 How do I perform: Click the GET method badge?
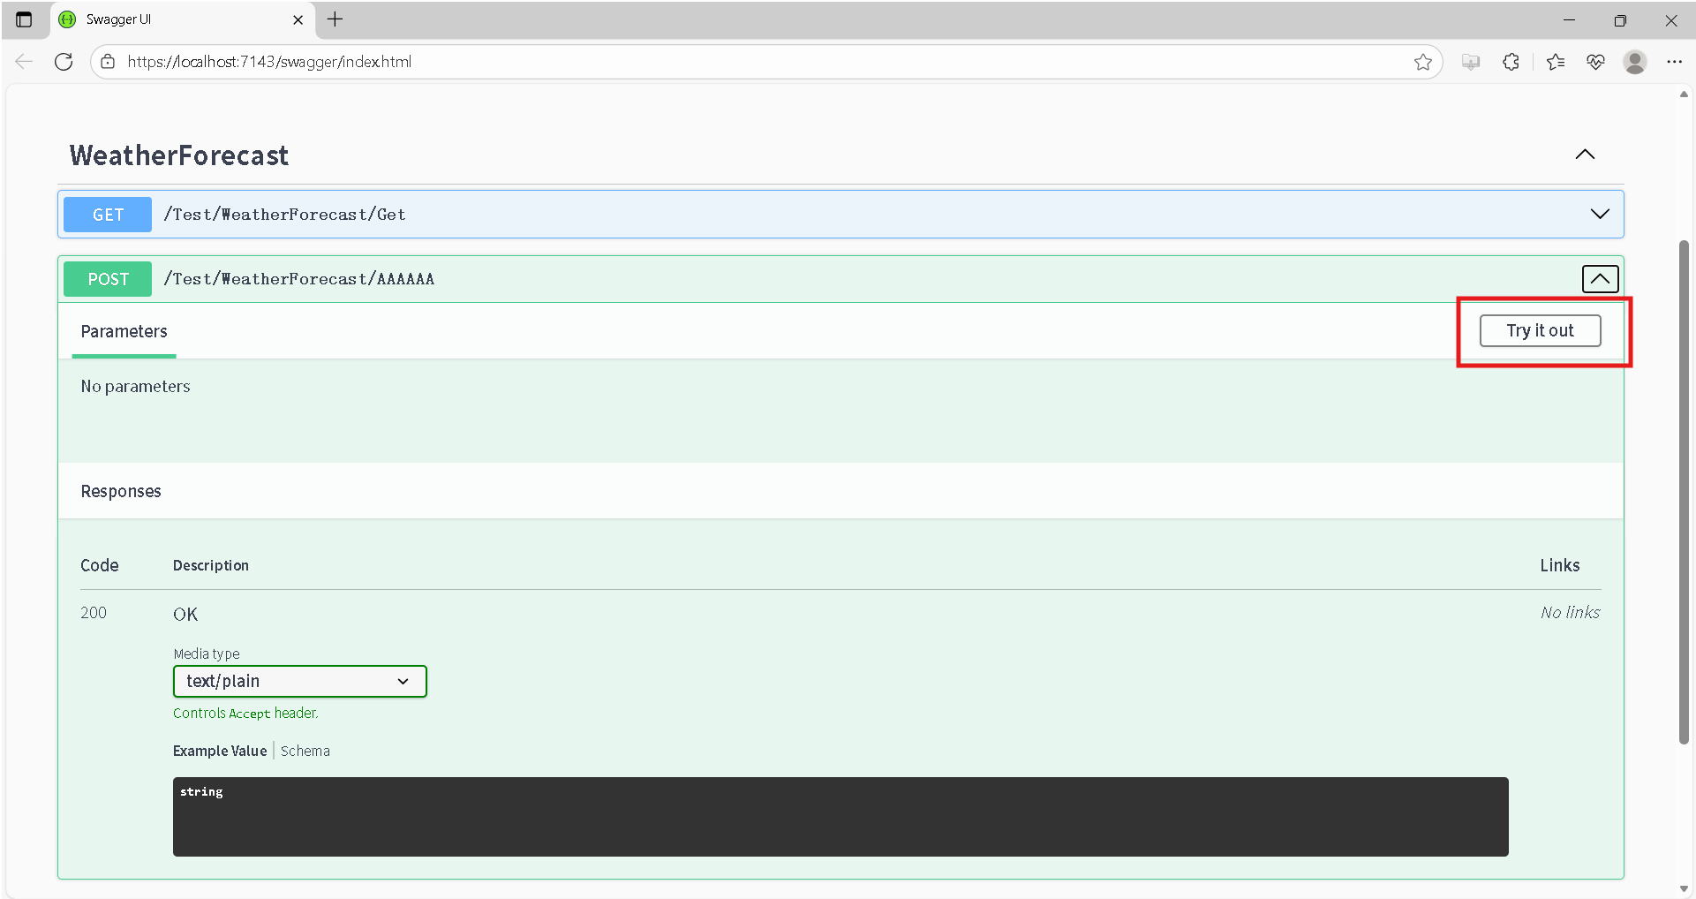(x=108, y=215)
